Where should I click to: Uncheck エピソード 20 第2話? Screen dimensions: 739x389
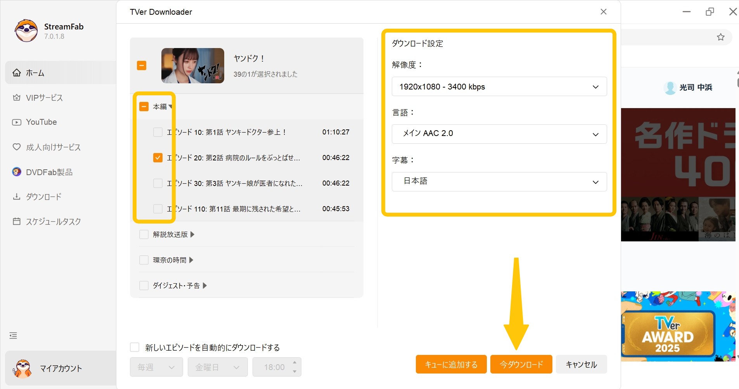click(x=157, y=157)
